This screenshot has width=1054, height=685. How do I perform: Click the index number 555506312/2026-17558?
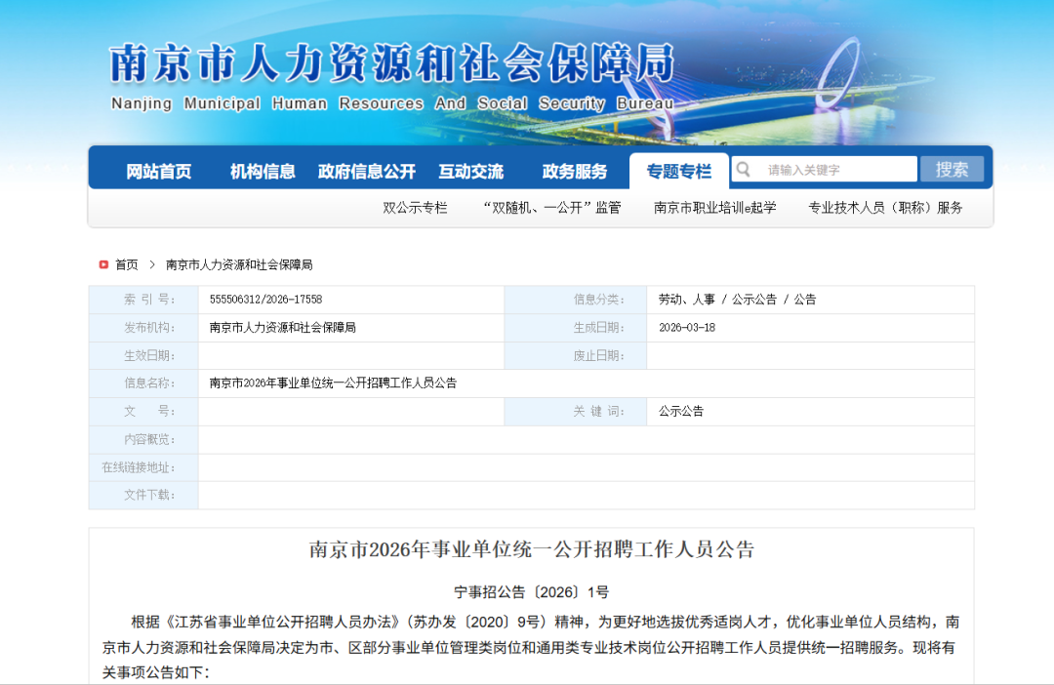click(265, 300)
